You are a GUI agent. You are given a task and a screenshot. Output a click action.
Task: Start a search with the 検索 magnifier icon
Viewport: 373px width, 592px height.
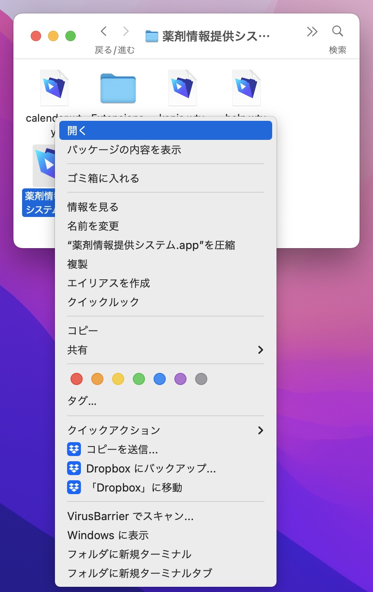coord(337,31)
